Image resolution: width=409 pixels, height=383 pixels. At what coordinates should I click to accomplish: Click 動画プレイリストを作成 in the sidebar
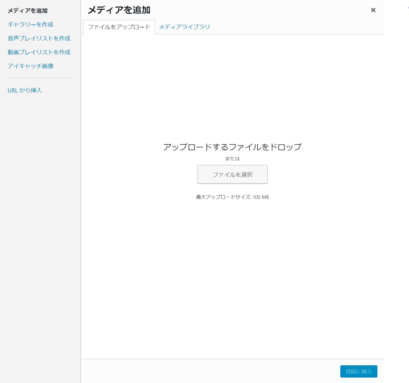tap(39, 52)
